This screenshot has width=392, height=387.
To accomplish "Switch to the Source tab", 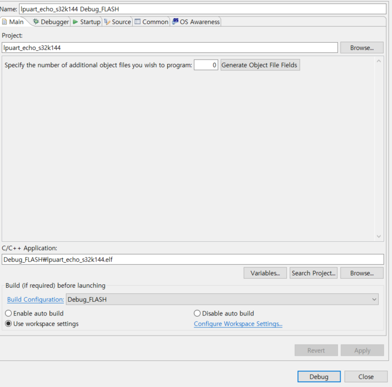I will tap(118, 22).
